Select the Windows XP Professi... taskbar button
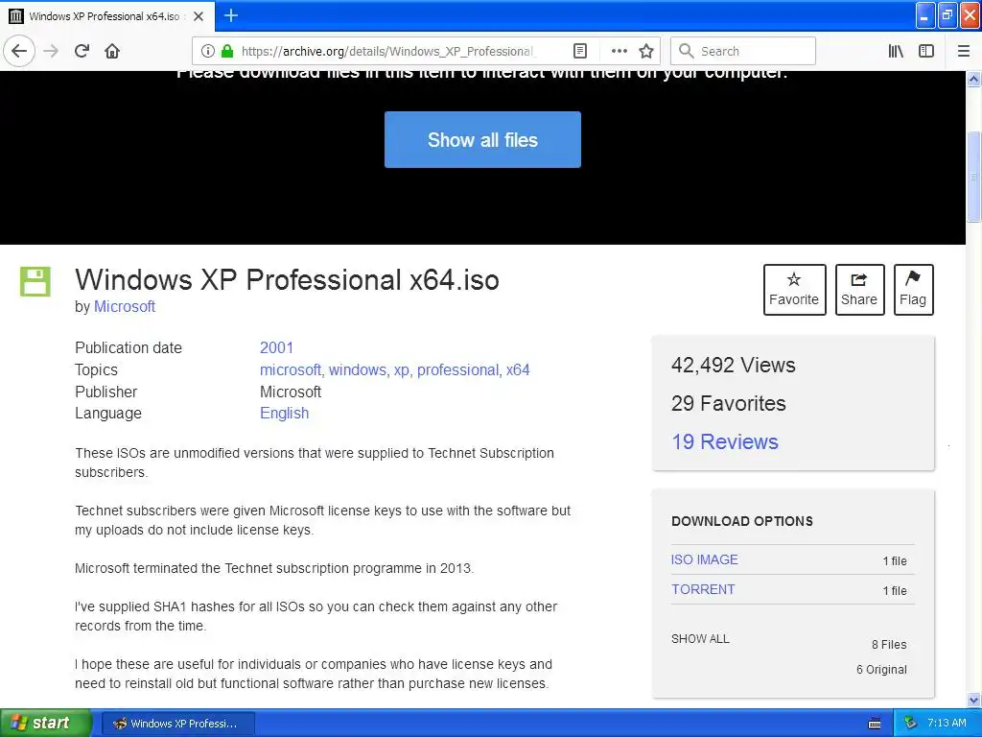Screen dimensions: 982x737 pos(177,724)
